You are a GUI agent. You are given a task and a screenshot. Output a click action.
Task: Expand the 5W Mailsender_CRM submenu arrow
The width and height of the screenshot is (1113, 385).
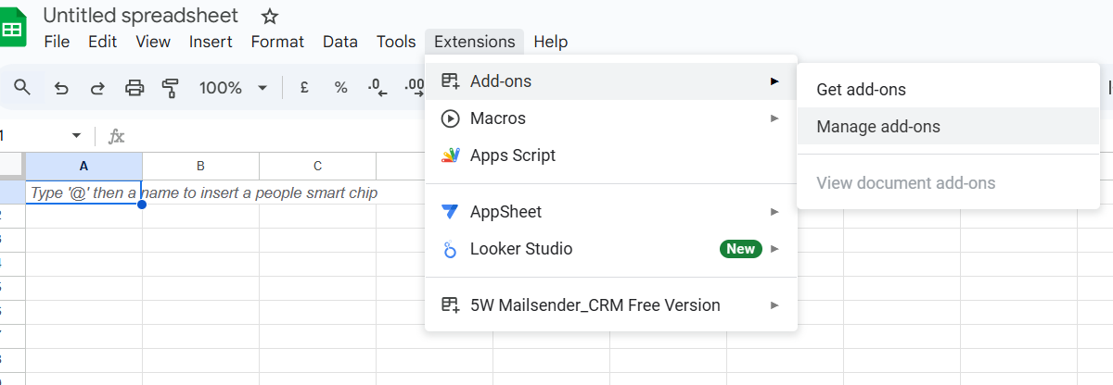click(774, 304)
